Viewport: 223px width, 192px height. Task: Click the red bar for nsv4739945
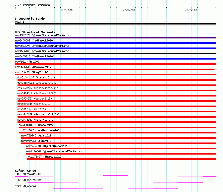click(x=119, y=138)
